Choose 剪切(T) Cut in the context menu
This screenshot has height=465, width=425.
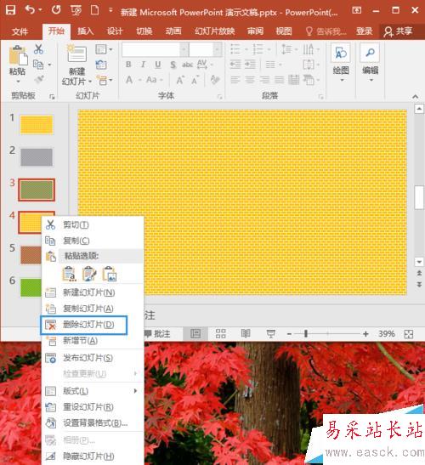point(93,225)
